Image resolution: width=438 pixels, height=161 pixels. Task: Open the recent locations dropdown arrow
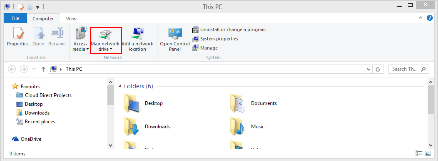coord(34,69)
